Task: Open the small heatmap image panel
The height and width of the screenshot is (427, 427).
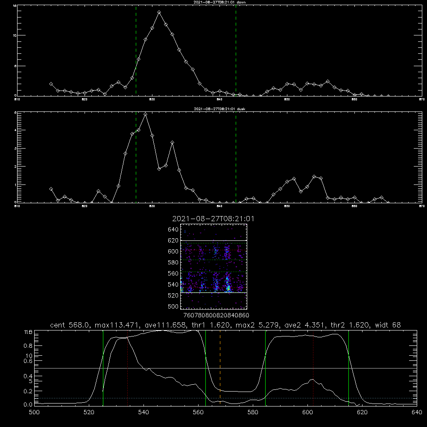Action: pyautogui.click(x=213, y=266)
